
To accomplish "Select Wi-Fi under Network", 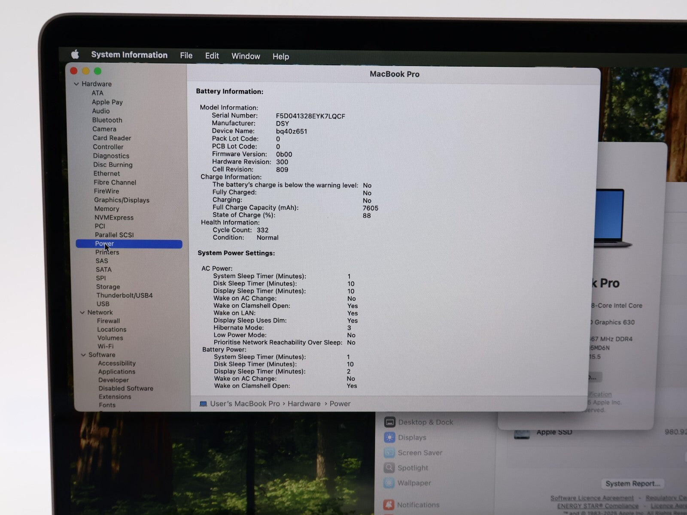I will pyautogui.click(x=106, y=346).
